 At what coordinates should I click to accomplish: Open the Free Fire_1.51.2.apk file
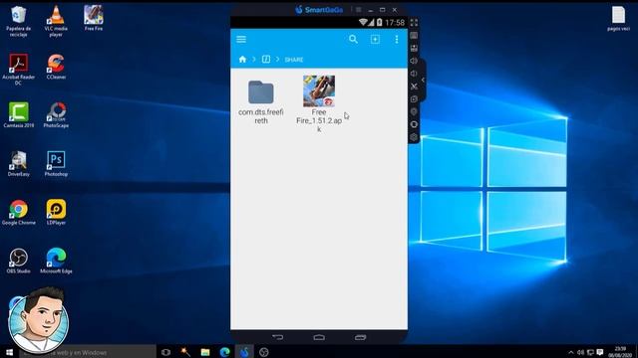coord(319,103)
